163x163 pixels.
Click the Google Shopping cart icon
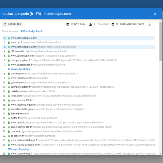[8, 149]
